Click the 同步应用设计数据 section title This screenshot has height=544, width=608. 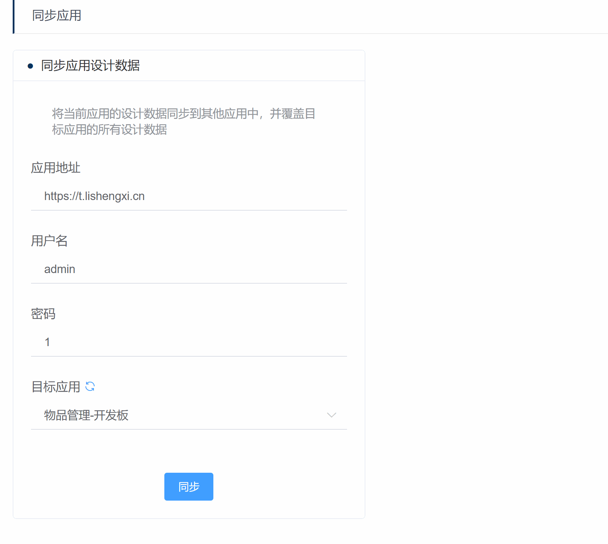pyautogui.click(x=90, y=66)
